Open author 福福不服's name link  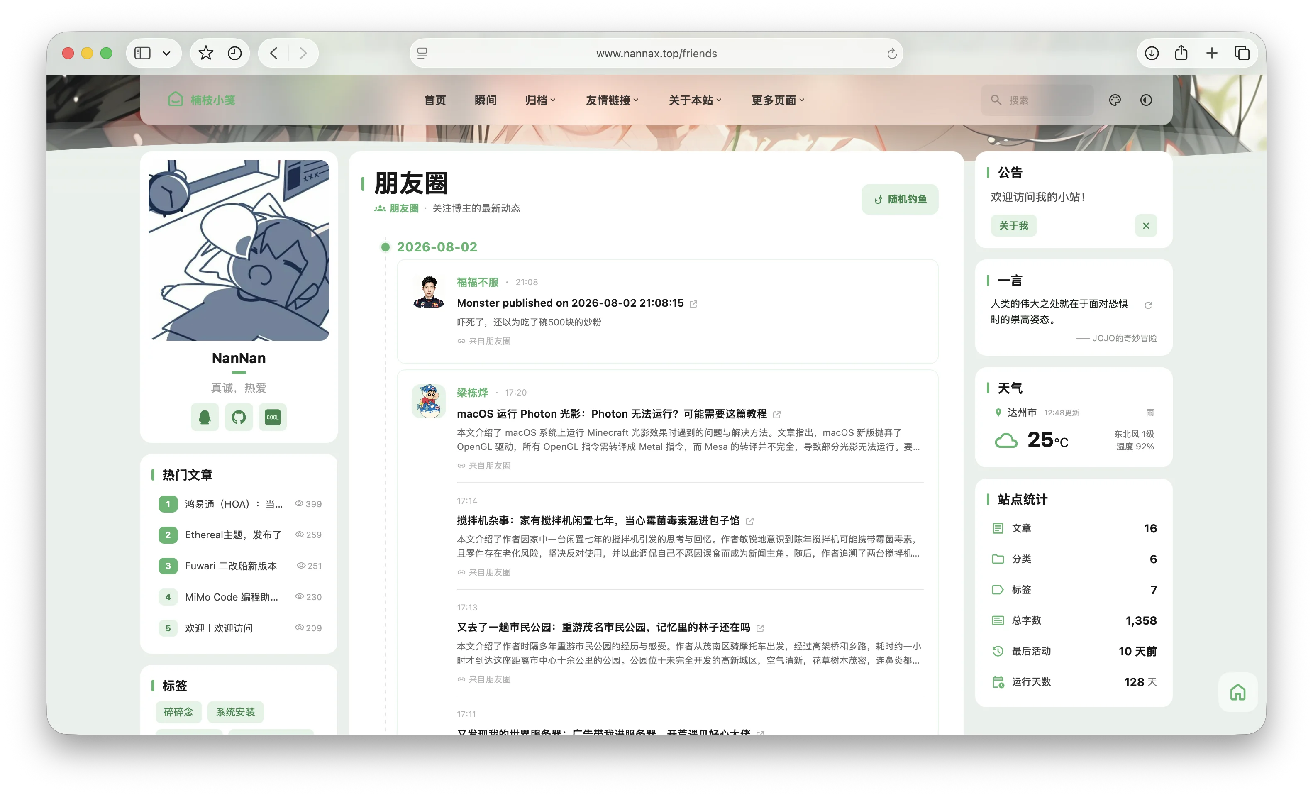(x=478, y=282)
